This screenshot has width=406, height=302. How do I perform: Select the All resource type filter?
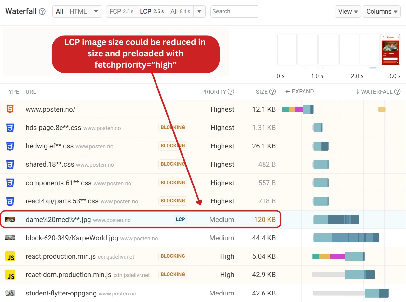click(60, 11)
